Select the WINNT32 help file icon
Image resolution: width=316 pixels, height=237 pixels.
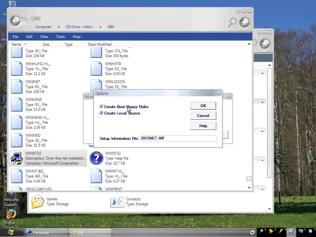pos(96,158)
